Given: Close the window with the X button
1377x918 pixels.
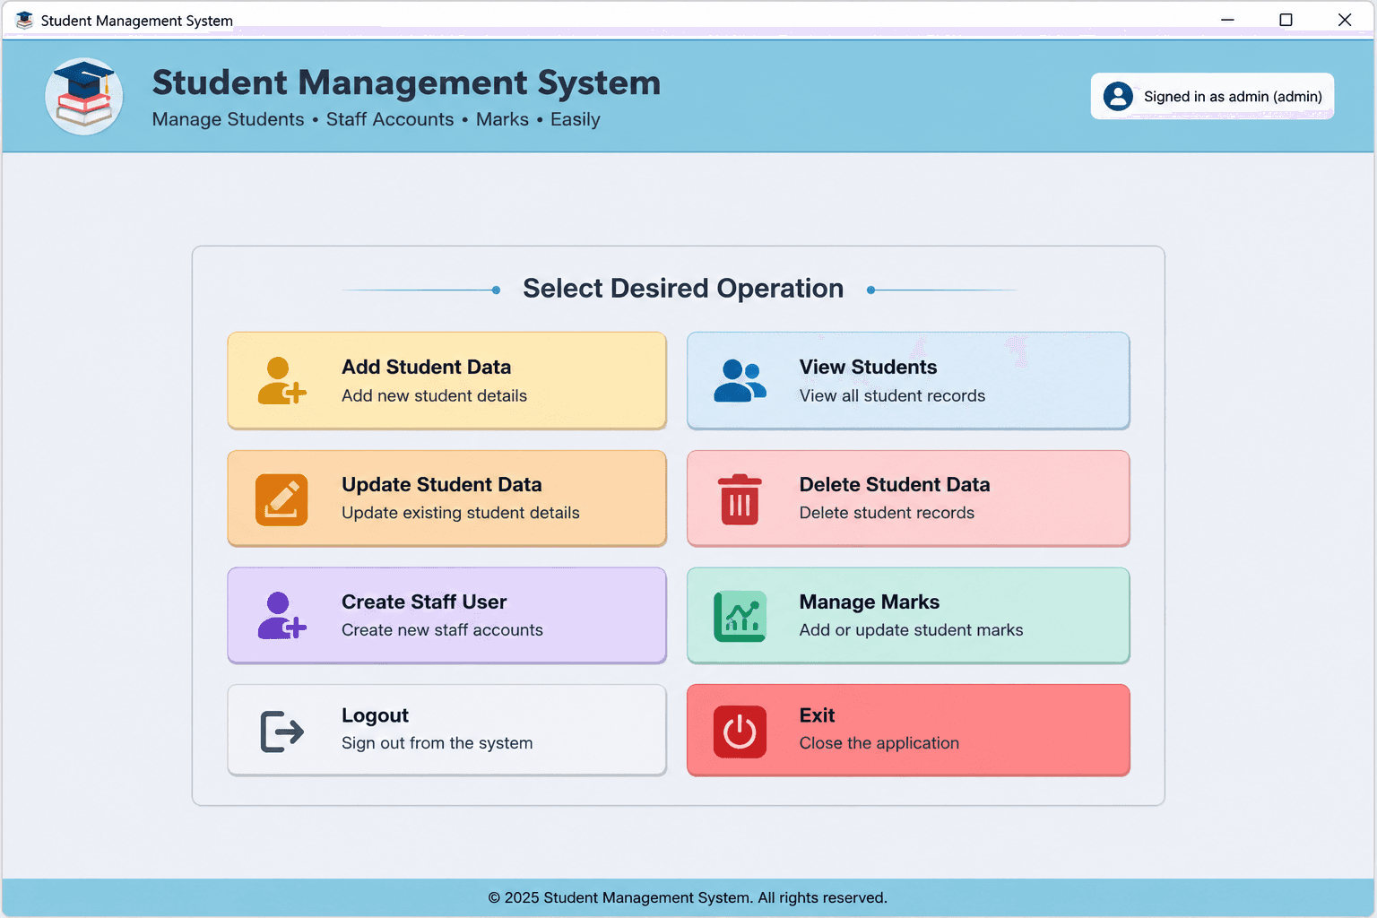Looking at the screenshot, I should pos(1345,20).
